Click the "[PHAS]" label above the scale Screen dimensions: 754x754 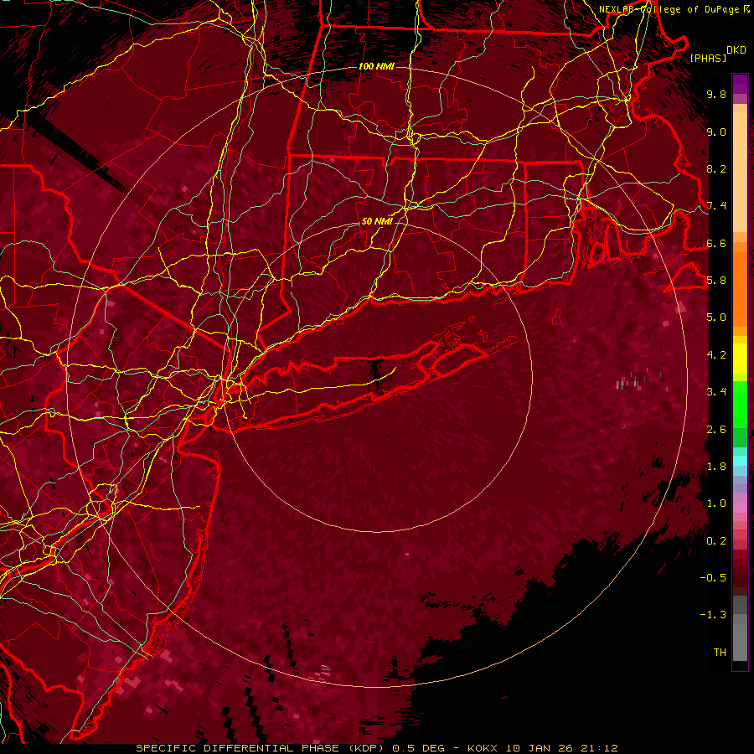[708, 59]
